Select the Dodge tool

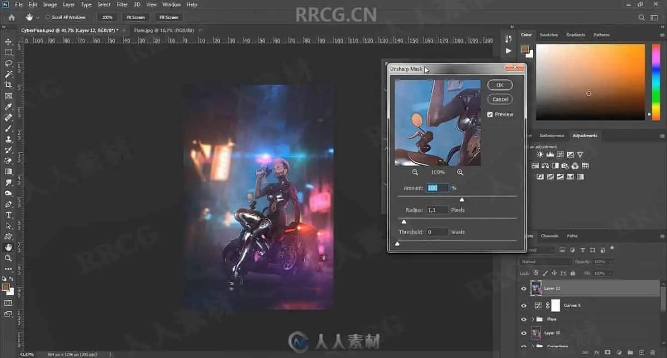point(8,193)
